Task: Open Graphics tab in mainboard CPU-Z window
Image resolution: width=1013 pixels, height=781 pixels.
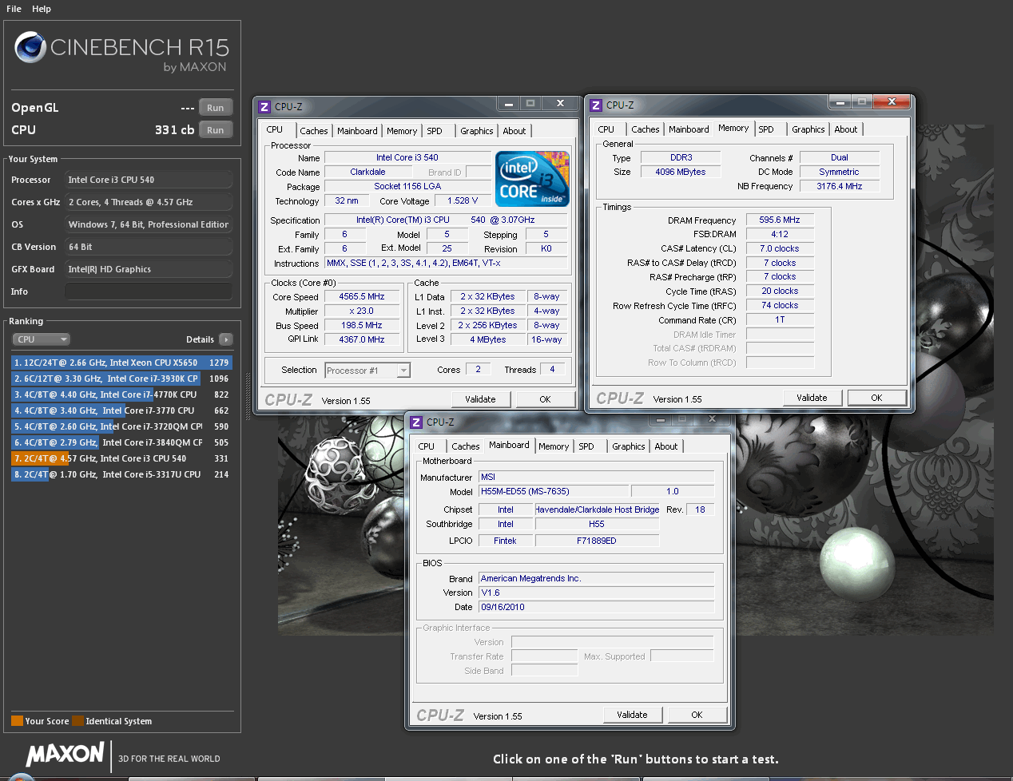Action: pos(629,446)
